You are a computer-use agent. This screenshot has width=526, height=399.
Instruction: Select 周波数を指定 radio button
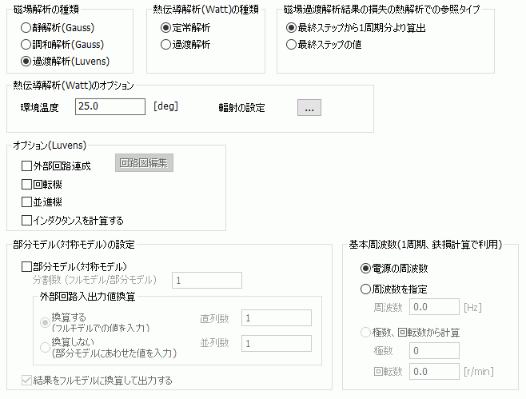(366, 289)
